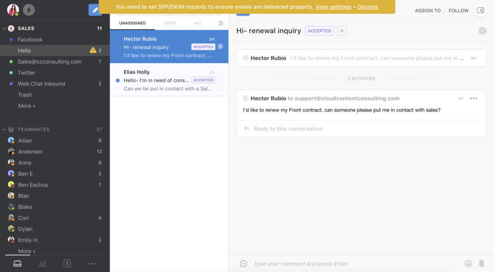Collapse the Teammates section

click(x=4, y=129)
